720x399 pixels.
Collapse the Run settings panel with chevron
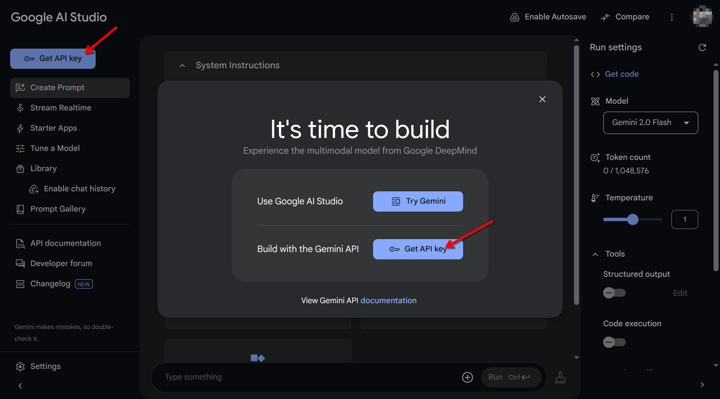[702, 385]
